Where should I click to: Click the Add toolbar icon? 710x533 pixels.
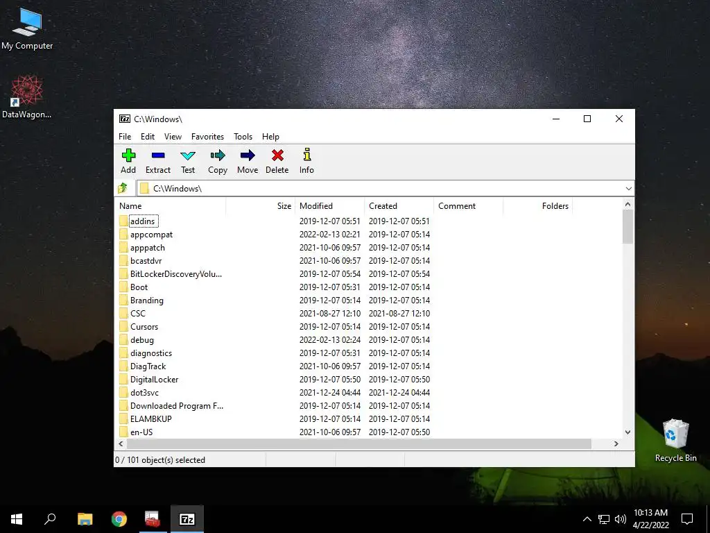[128, 155]
